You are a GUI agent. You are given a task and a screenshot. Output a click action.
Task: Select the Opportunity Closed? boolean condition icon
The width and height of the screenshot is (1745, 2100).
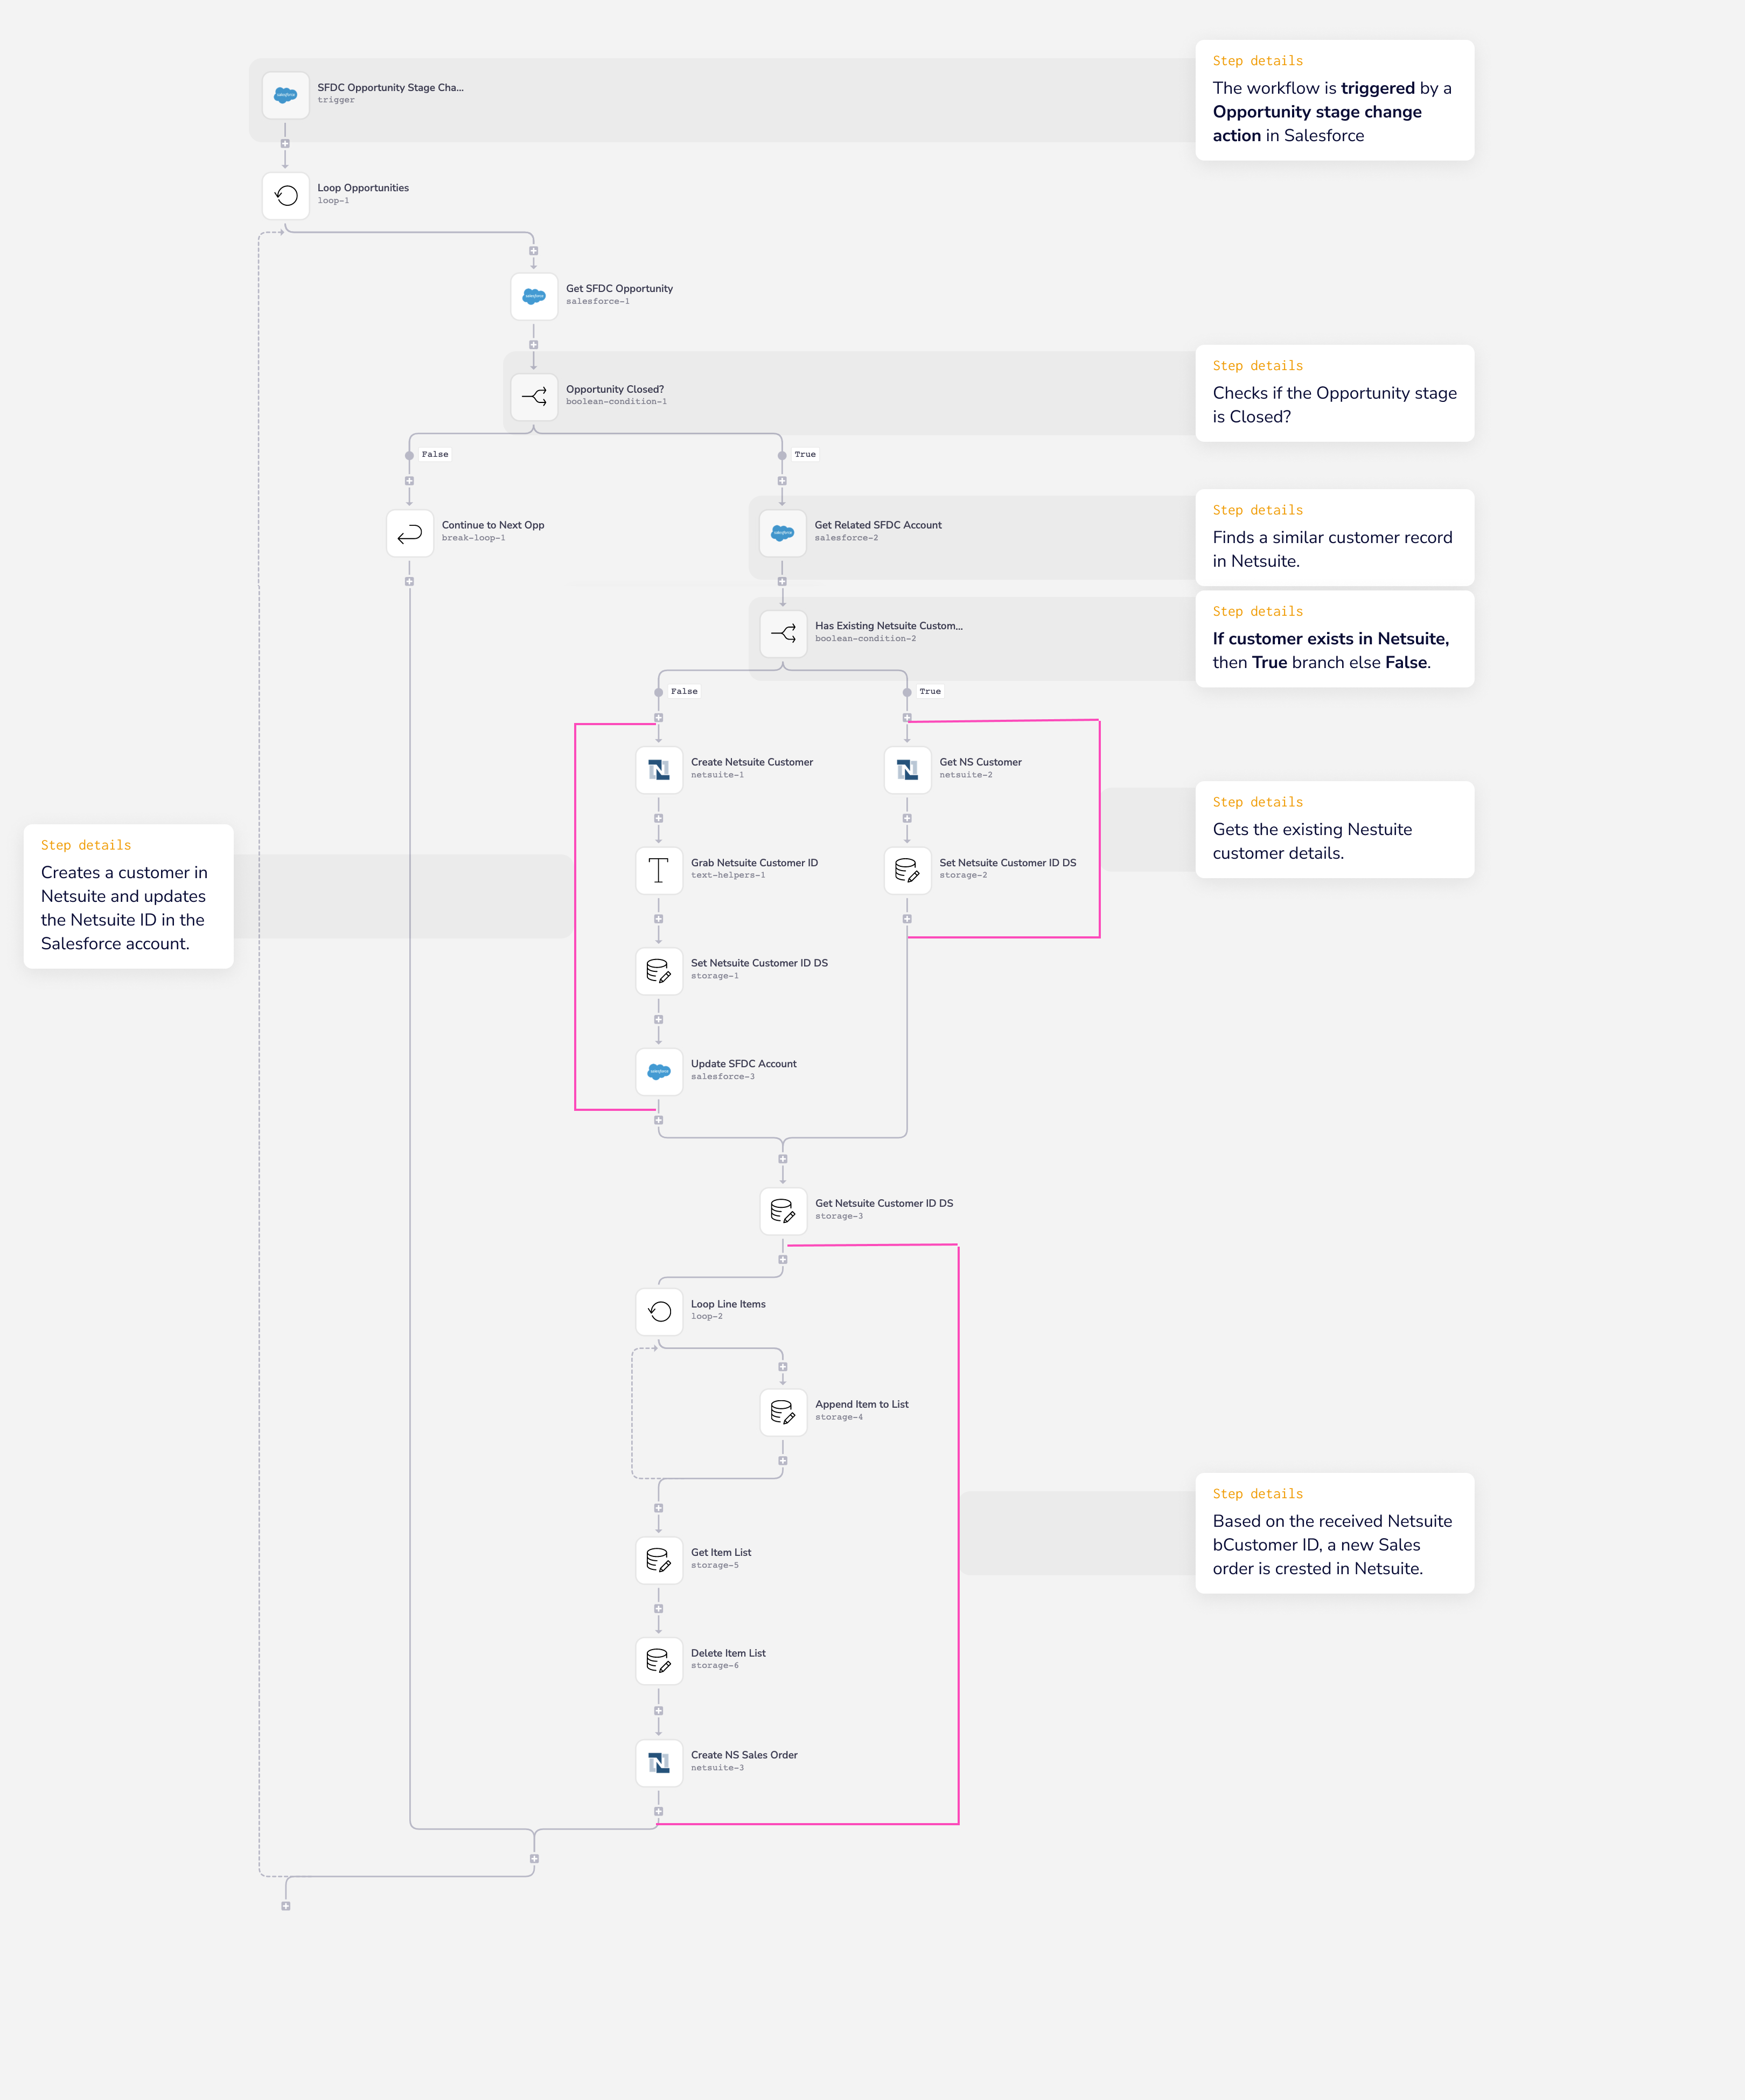[x=534, y=397]
